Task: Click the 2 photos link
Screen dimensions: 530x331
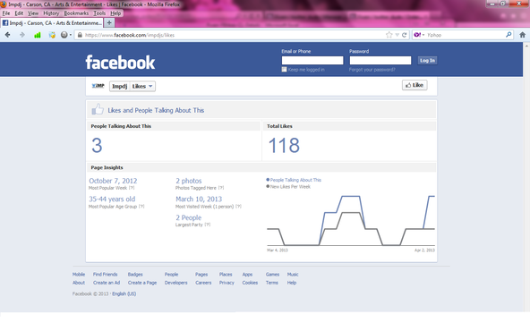Action: tap(189, 181)
